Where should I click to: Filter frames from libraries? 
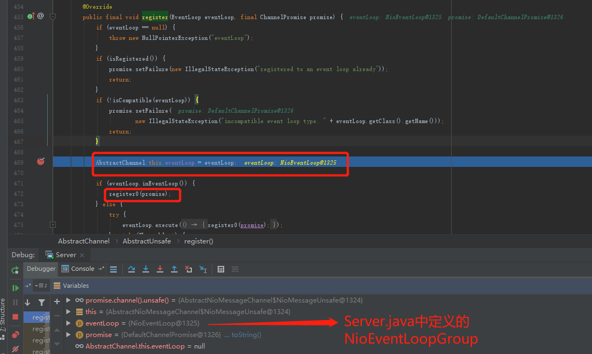click(x=42, y=303)
